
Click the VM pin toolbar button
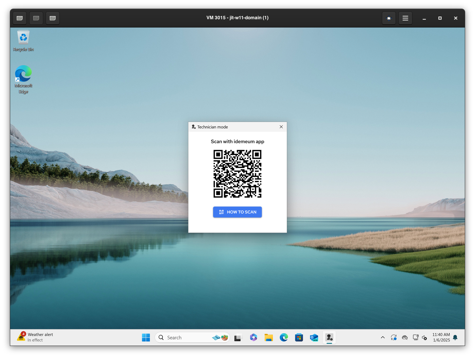[x=389, y=18]
